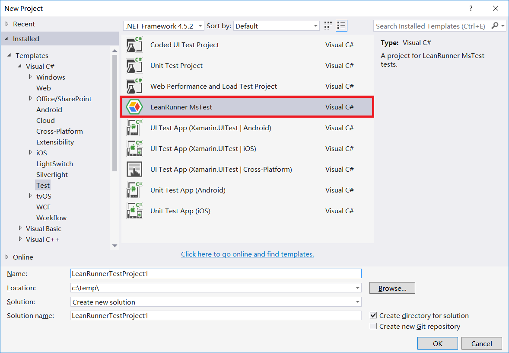Select the LightSwitch template category
Image resolution: width=509 pixels, height=353 pixels.
(54, 164)
